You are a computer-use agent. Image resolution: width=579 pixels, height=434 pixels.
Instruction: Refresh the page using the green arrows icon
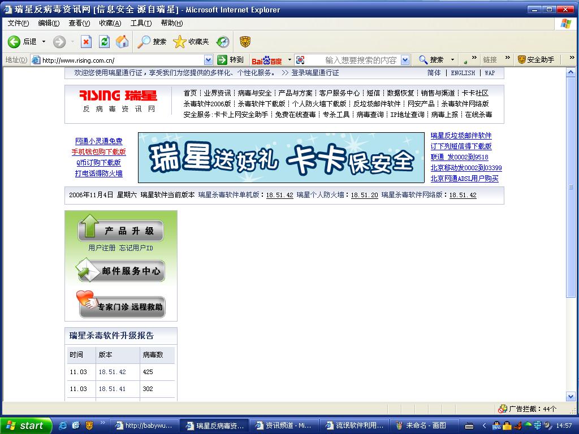[105, 42]
